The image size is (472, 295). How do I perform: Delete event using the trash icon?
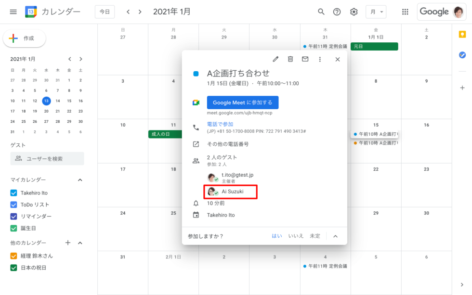(290, 59)
